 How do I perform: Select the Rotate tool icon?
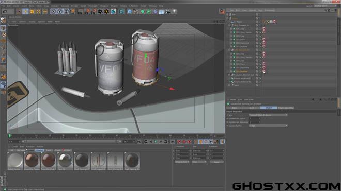coord(39,11)
